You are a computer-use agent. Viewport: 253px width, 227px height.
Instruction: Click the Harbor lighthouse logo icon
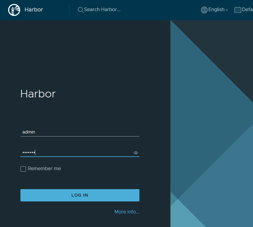pos(14,10)
